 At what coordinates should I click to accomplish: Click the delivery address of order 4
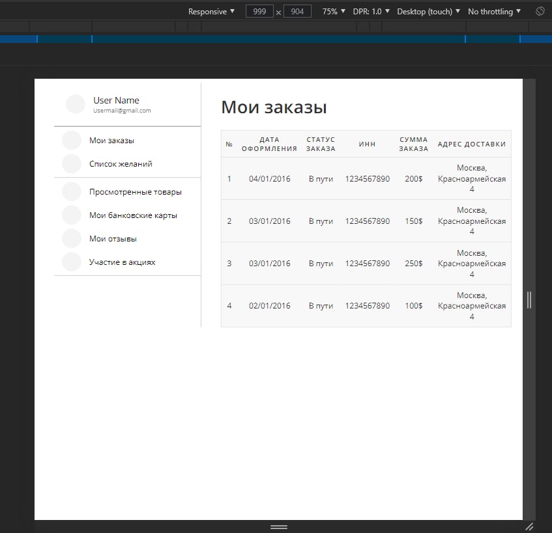click(472, 305)
